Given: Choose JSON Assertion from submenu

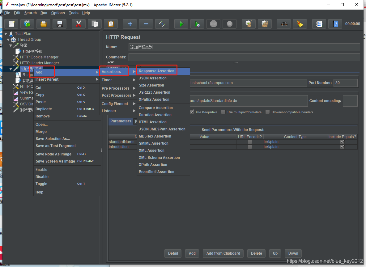Looking at the screenshot, I should click(x=163, y=78).
